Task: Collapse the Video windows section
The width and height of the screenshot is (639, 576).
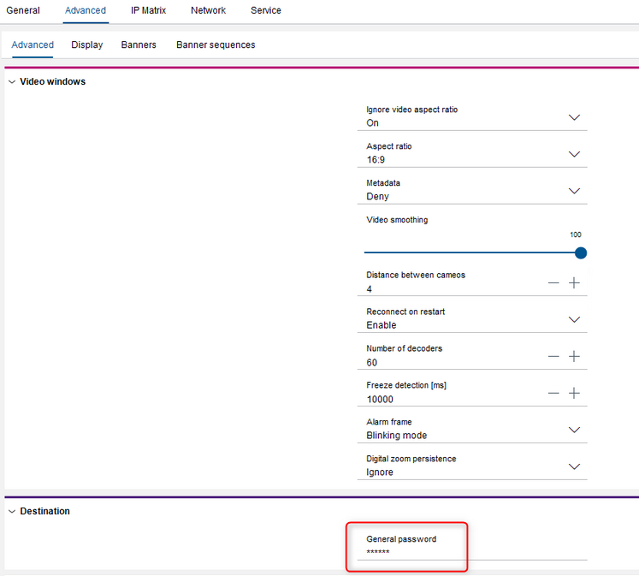Action: 12,82
